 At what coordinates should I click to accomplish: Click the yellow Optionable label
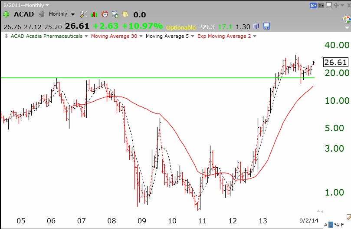point(181,27)
